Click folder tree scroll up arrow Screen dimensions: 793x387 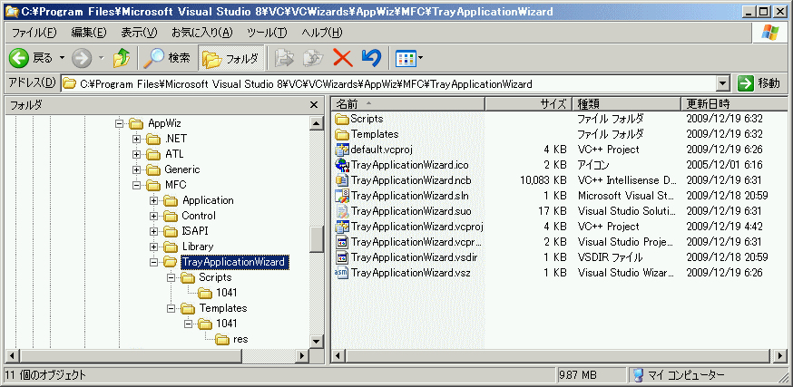click(x=317, y=122)
